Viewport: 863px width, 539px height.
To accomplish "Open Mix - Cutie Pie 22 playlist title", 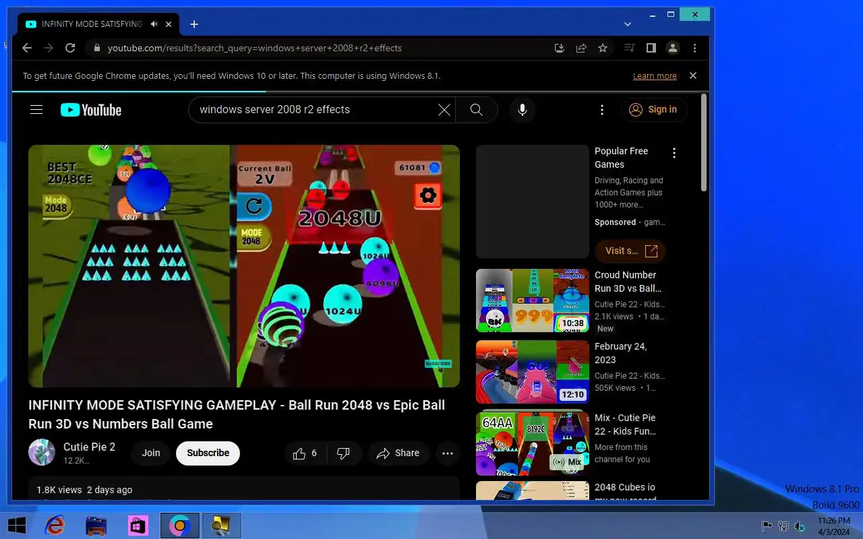I will 625,424.
